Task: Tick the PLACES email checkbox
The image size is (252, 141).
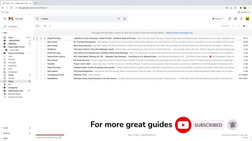Action: pyautogui.click(x=37, y=64)
